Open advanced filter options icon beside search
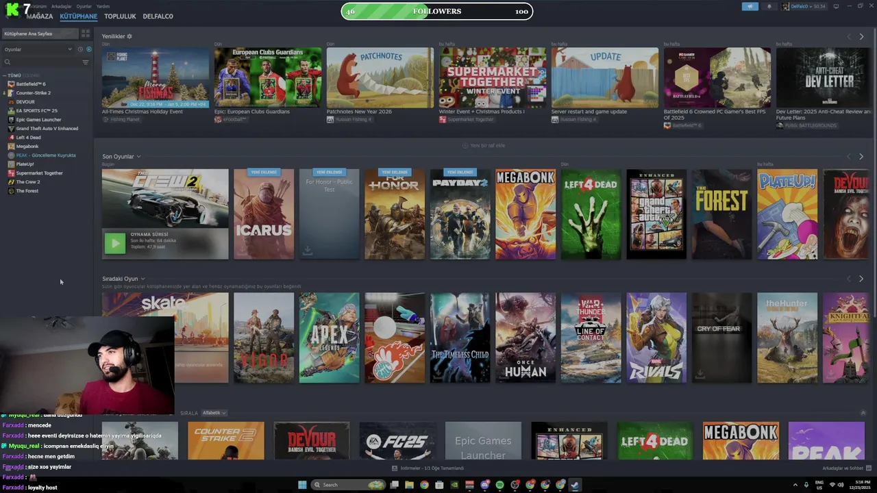Screen dimensions: 877x493 click(x=86, y=62)
